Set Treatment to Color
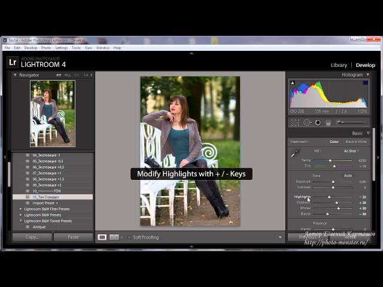 tap(334, 142)
